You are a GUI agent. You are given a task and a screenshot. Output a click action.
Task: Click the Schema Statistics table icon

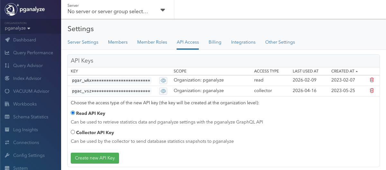point(7,117)
